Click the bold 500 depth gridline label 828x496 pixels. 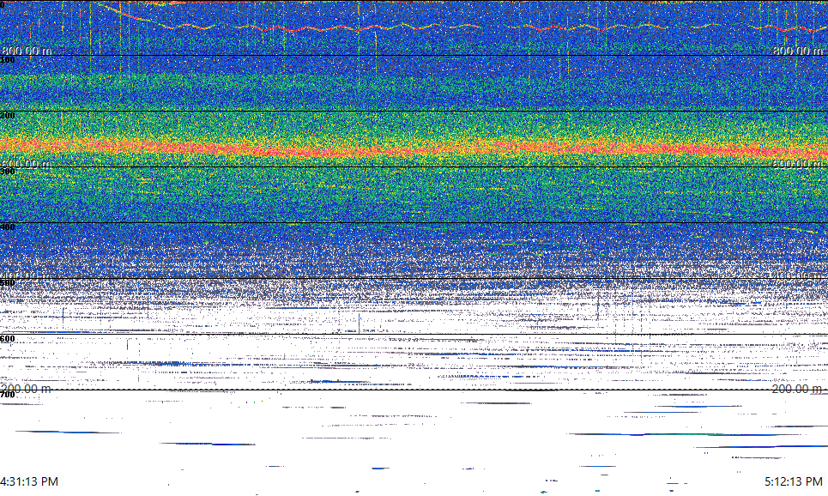(8, 283)
